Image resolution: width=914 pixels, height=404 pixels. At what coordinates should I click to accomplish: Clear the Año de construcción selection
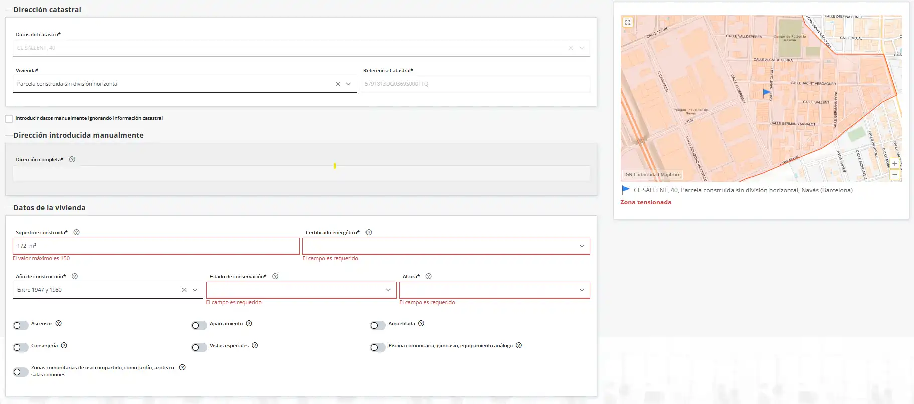pyautogui.click(x=184, y=290)
